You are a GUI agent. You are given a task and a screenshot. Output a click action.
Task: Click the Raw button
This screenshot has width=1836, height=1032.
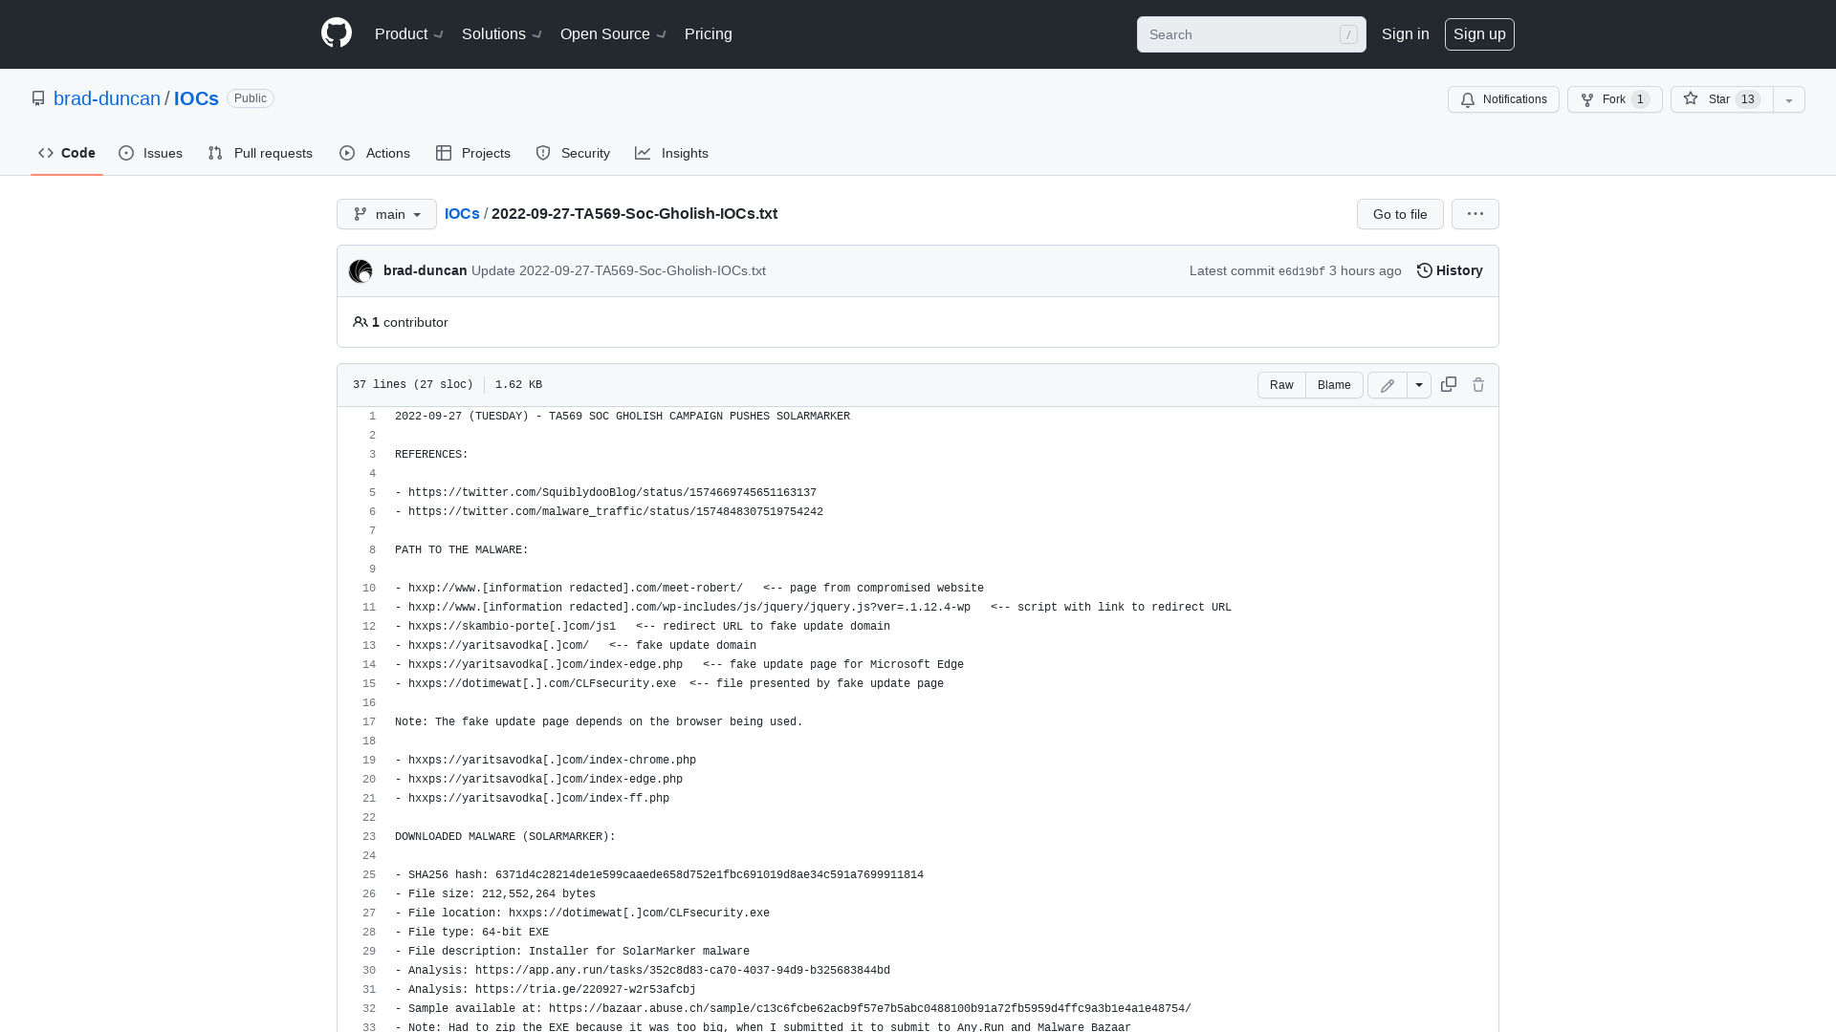pyautogui.click(x=1281, y=384)
